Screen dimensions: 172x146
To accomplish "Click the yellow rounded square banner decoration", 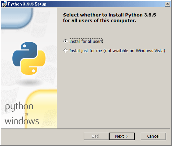I will (41, 109).
